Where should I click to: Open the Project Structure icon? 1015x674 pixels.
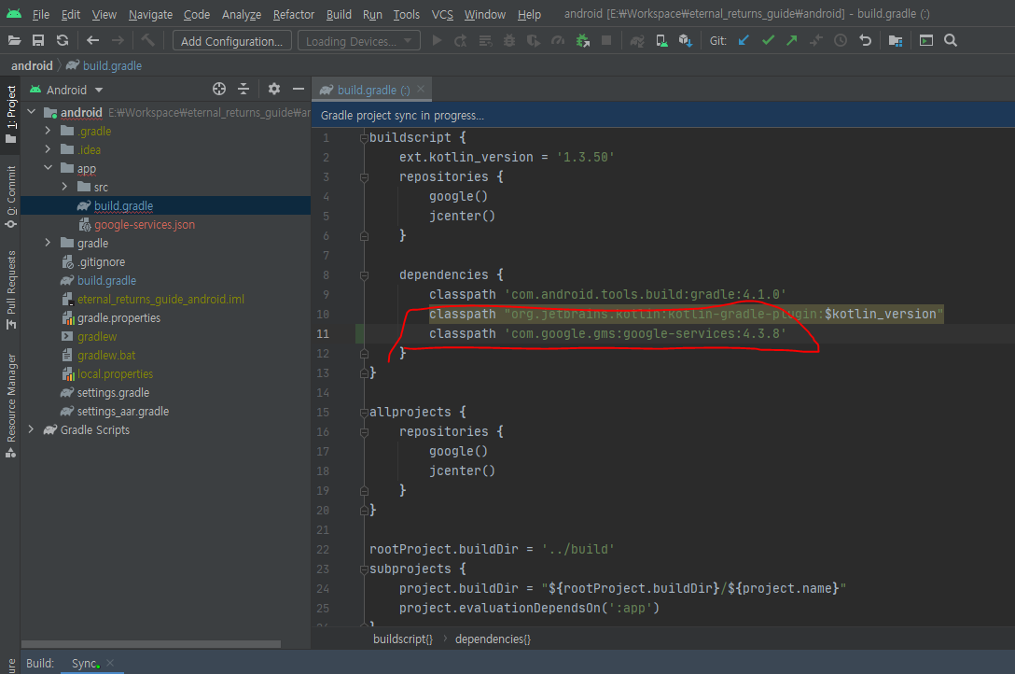(896, 41)
